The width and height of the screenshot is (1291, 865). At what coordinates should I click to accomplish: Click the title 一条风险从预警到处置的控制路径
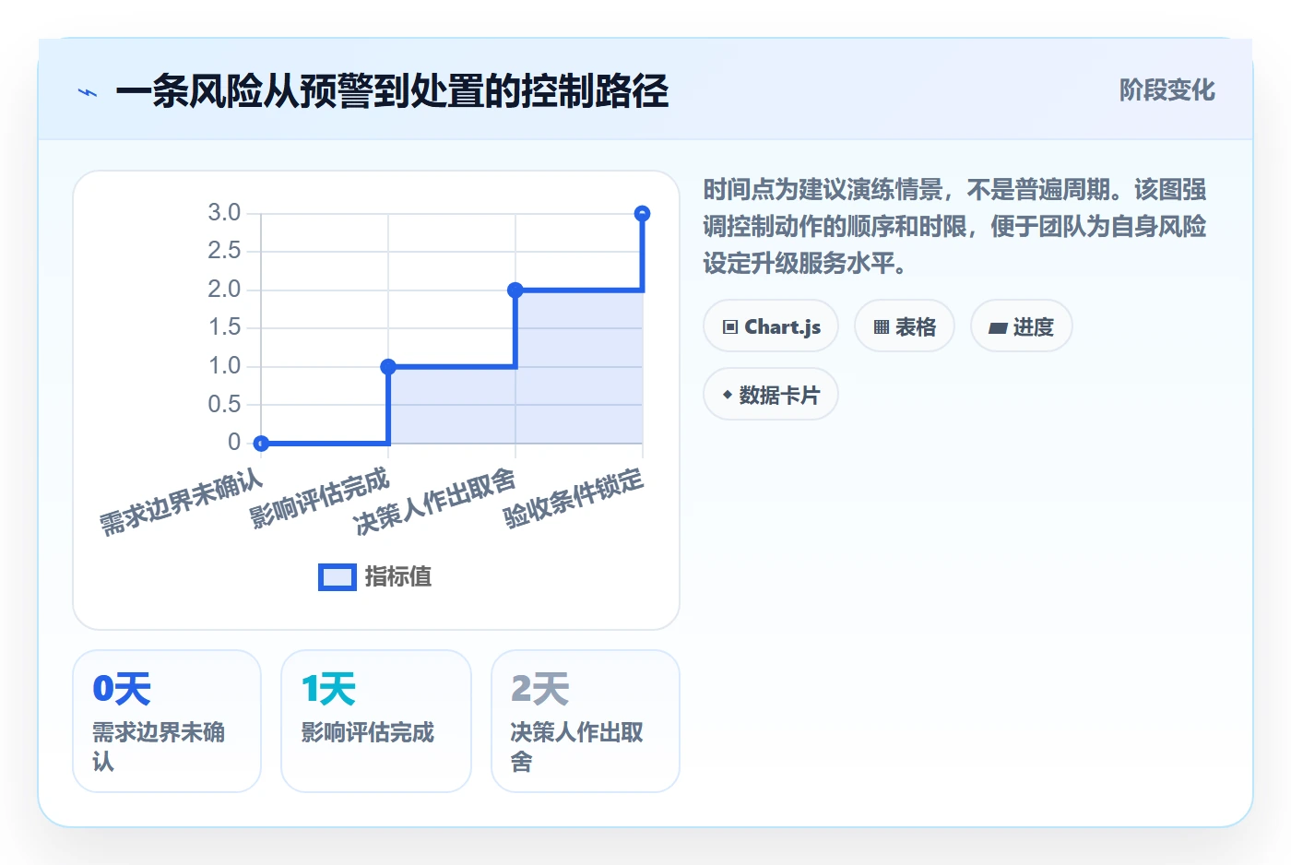pyautogui.click(x=392, y=91)
